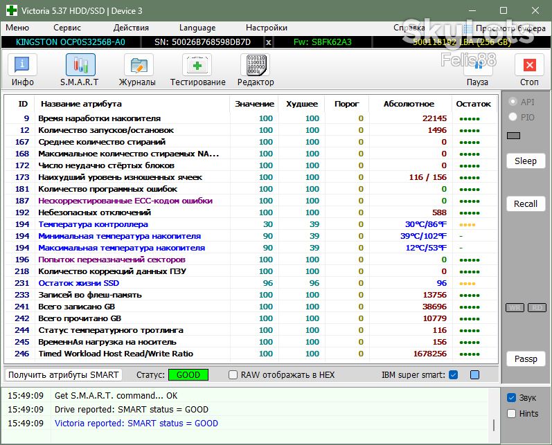Click log line Victoria reported: SMART status = GOOD
The width and height of the screenshot is (552, 445).
pyautogui.click(x=136, y=424)
